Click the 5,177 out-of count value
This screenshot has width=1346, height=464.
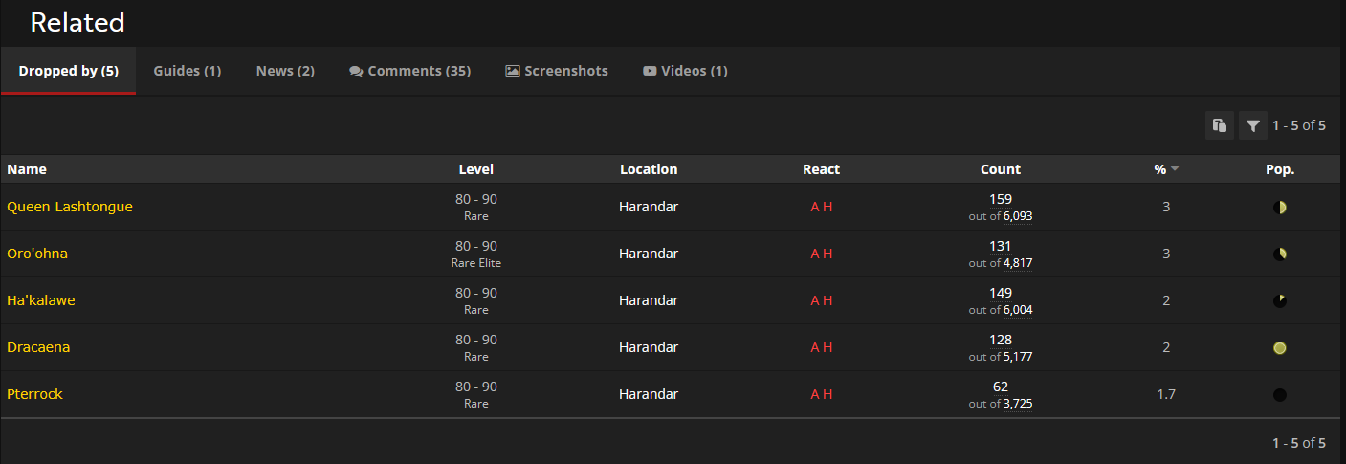tap(1018, 357)
